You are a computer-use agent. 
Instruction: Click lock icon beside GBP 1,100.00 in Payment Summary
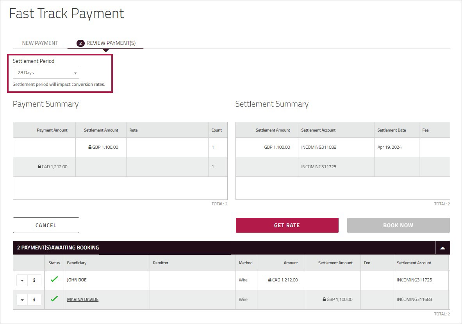click(x=90, y=147)
